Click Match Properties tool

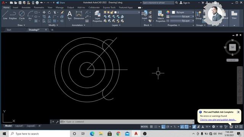pyautogui.click(x=161, y=16)
